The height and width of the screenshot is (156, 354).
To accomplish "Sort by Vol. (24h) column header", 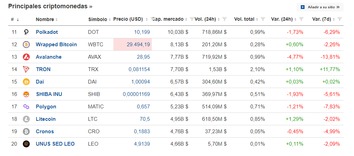I will point(207,19).
